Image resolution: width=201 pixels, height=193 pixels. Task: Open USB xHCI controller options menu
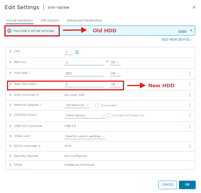point(190,126)
